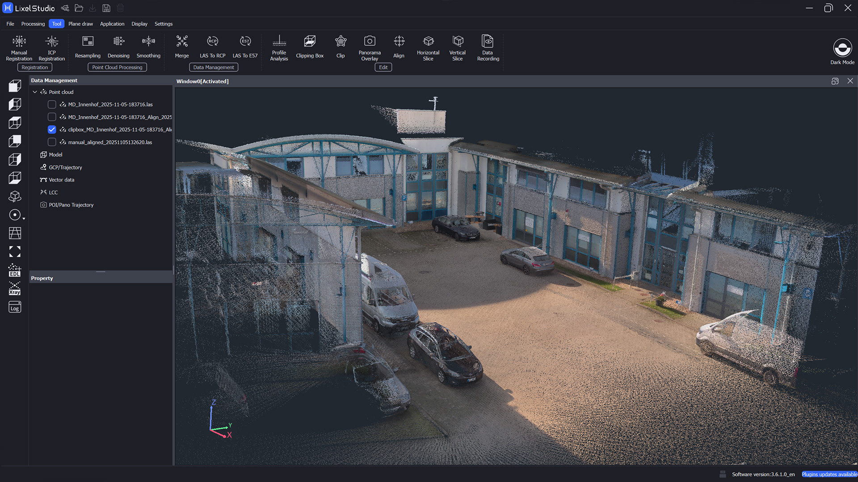Image resolution: width=858 pixels, height=482 pixels.
Task: Collapse the Point cloud tree node
Action: coord(35,91)
